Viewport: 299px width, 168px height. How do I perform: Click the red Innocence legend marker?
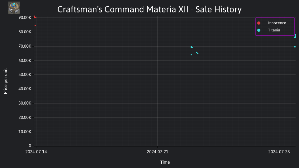coord(259,23)
